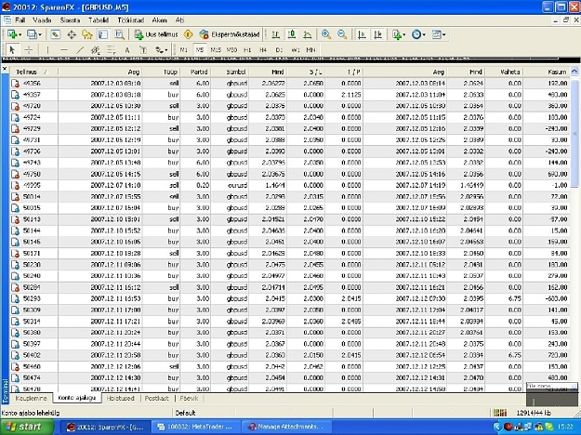Zoom out on the chart
The image size is (581, 435).
click(x=342, y=34)
